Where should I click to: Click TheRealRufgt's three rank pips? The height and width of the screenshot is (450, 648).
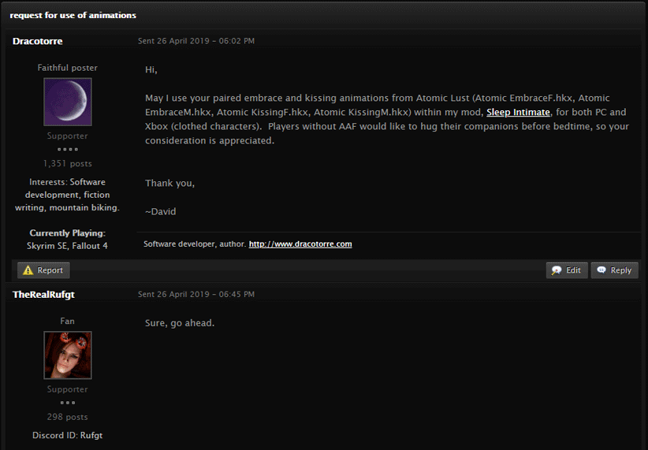pos(68,403)
